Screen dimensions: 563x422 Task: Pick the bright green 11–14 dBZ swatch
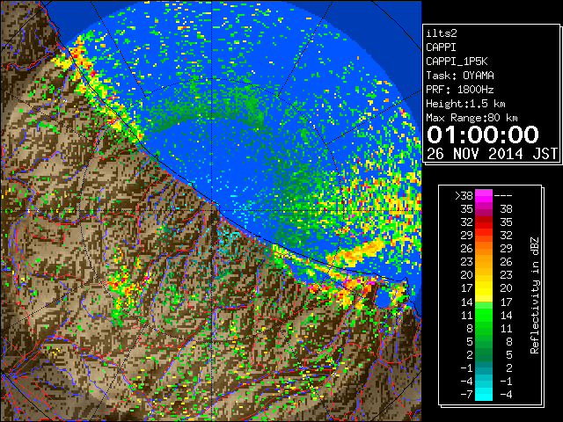click(484, 315)
